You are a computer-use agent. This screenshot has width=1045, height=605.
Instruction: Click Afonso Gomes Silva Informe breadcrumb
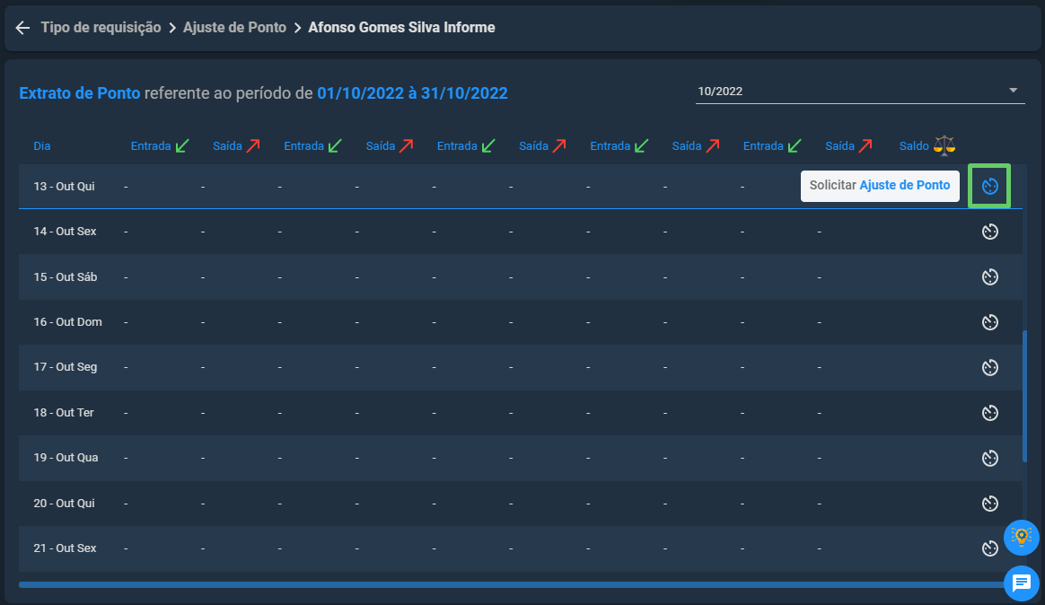tap(401, 27)
